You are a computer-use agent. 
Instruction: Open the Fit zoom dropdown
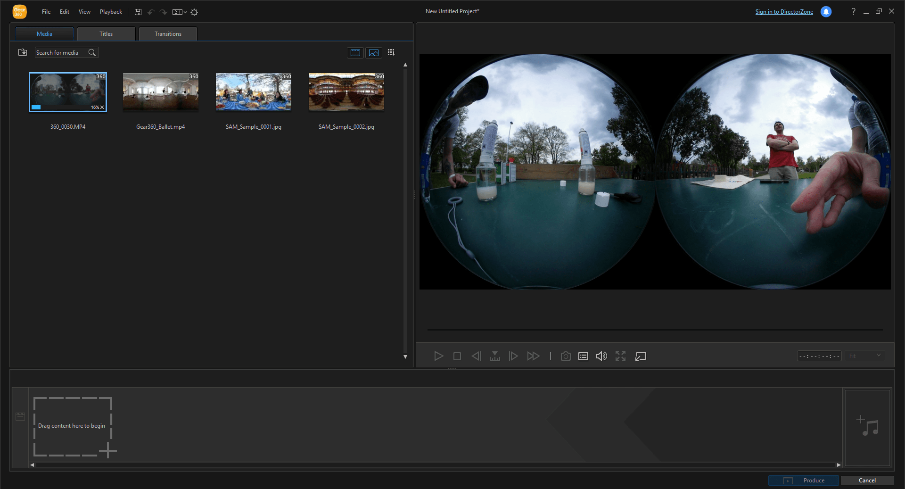pos(864,356)
